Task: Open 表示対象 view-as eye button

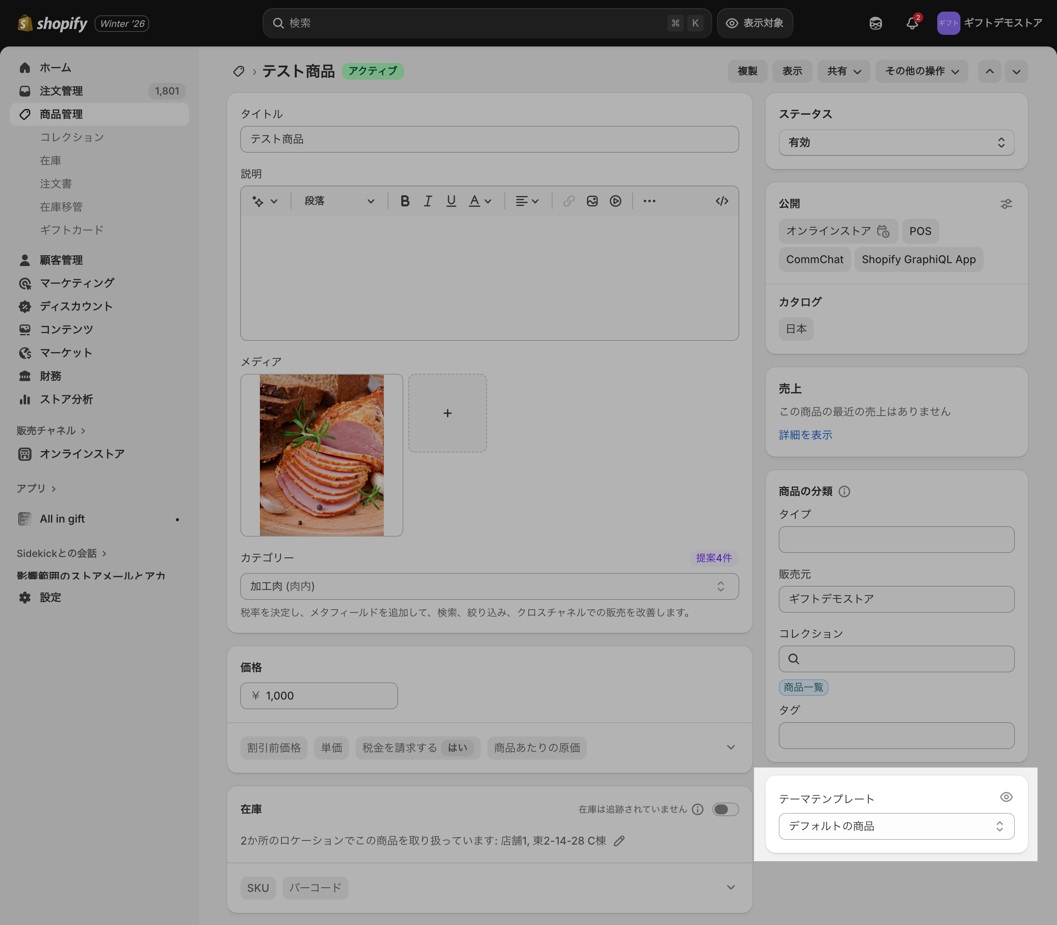Action: tap(754, 23)
